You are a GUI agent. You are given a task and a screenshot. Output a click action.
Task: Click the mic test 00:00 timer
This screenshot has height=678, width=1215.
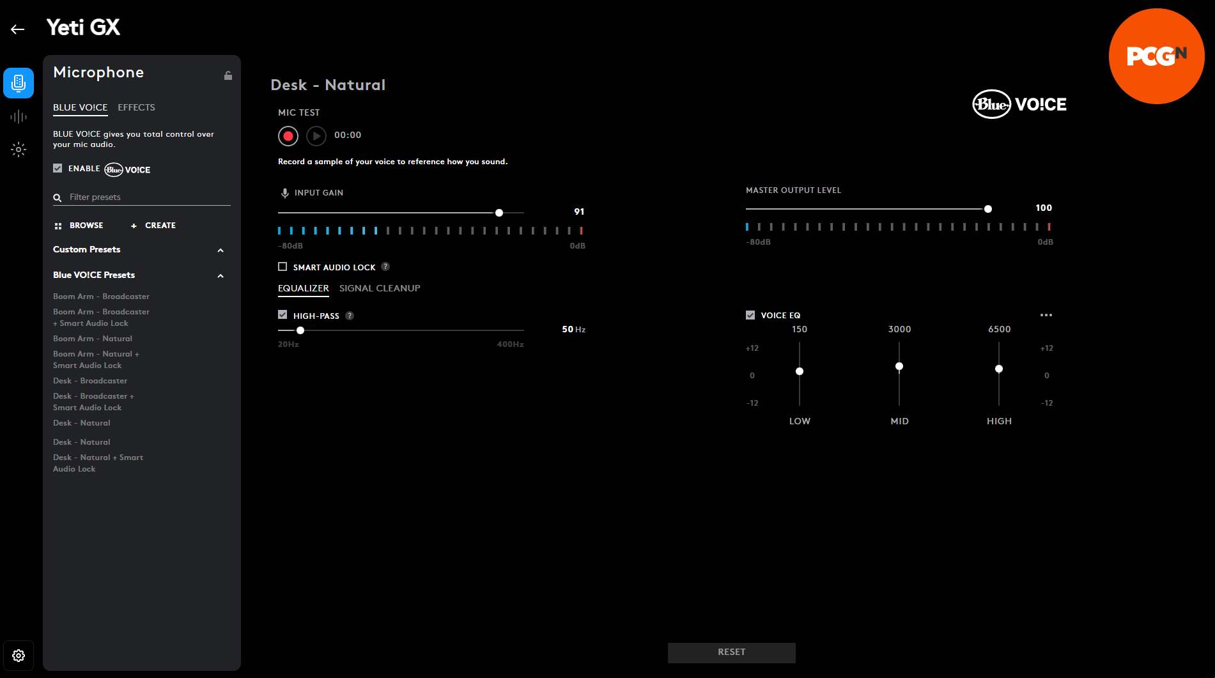[348, 135]
